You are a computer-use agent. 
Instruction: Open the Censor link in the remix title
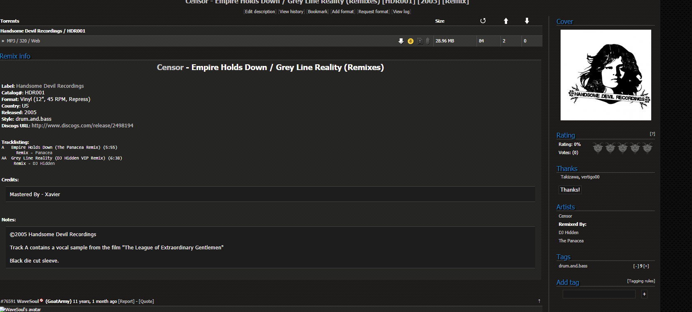click(x=170, y=67)
